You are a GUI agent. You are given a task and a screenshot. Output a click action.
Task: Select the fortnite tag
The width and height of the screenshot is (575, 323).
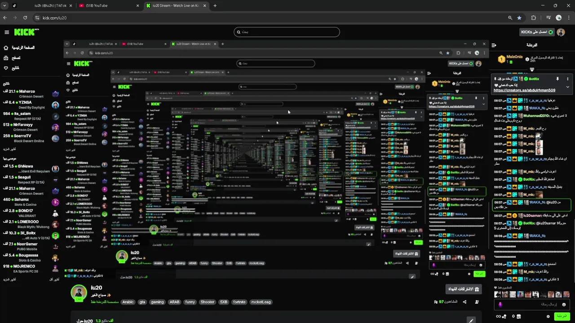click(x=239, y=302)
